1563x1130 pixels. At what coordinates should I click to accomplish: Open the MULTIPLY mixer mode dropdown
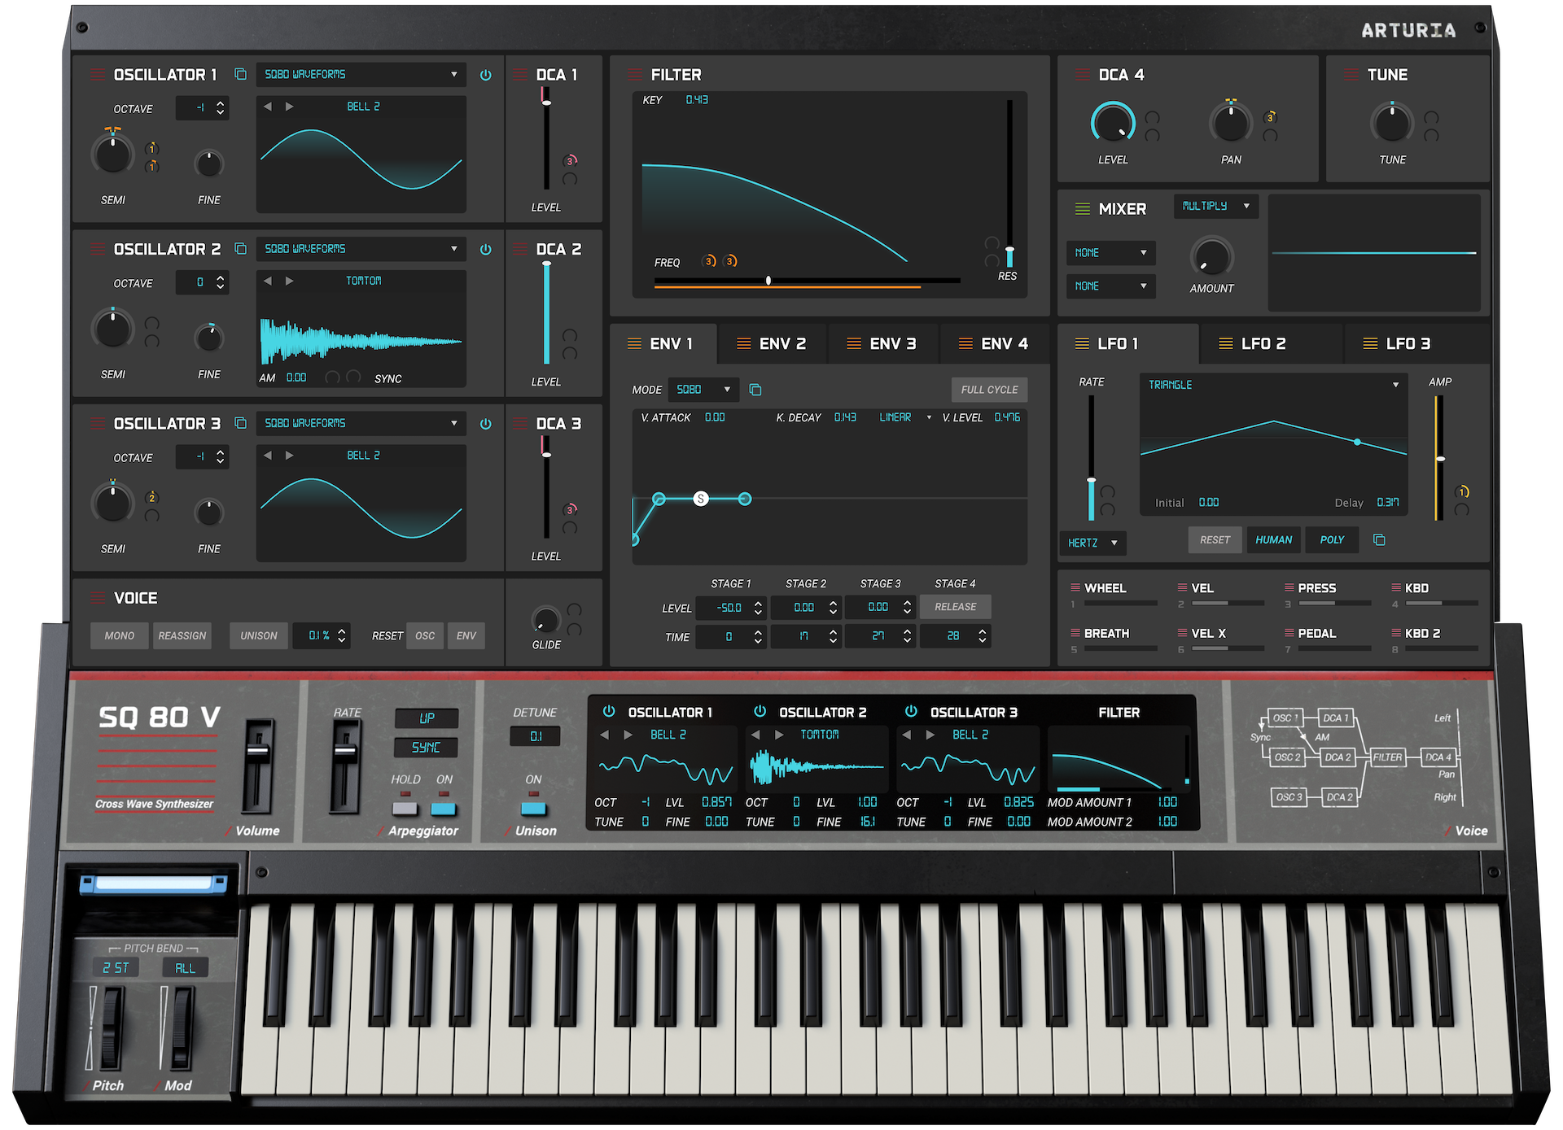point(1215,207)
